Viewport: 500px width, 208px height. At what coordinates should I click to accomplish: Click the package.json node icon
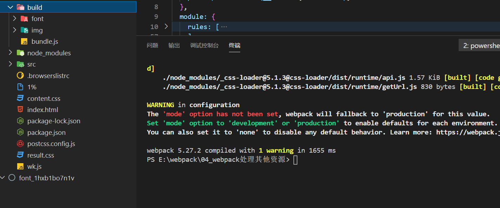[x=20, y=132]
